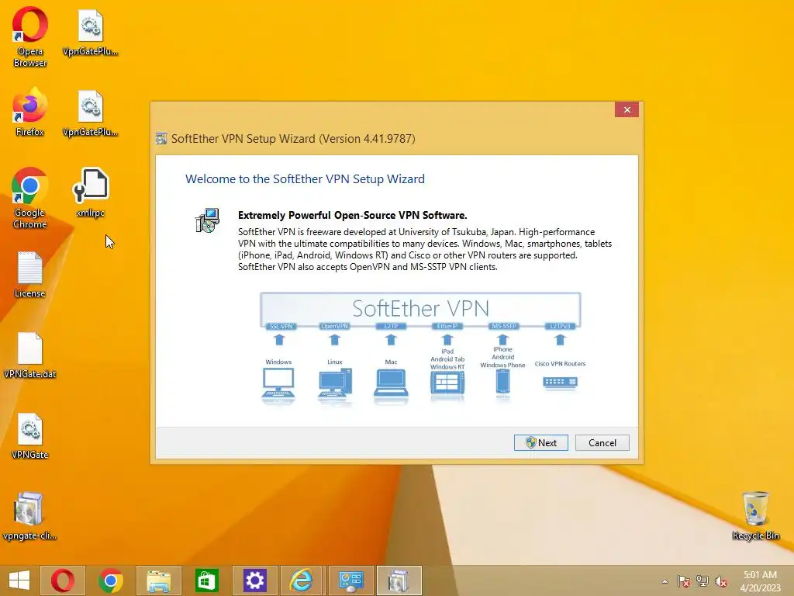Open the Windows Start button
The width and height of the screenshot is (794, 596).
coord(19,580)
